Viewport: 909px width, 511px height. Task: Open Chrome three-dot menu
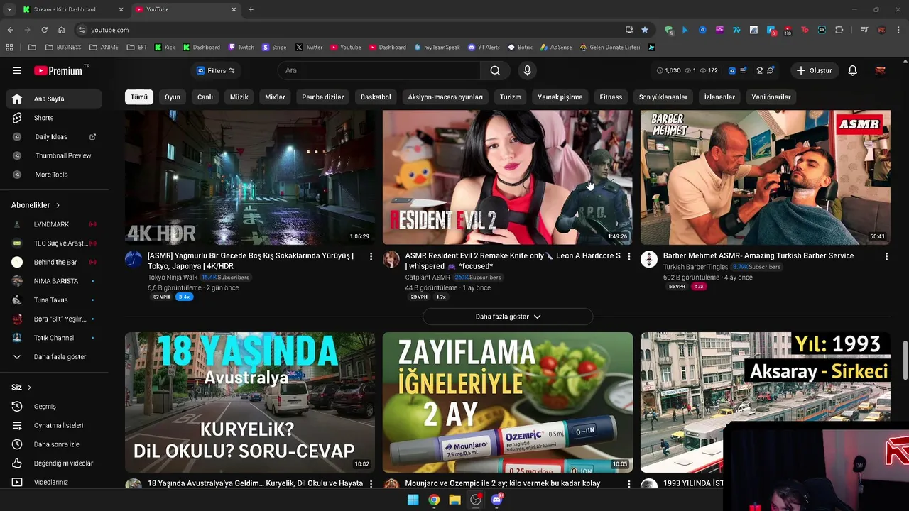point(899,30)
